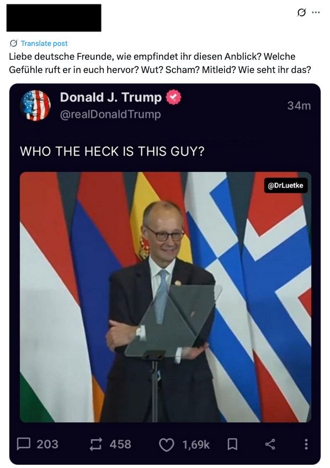Click the reply speech bubble icon
The width and height of the screenshot is (330, 468).
click(24, 444)
